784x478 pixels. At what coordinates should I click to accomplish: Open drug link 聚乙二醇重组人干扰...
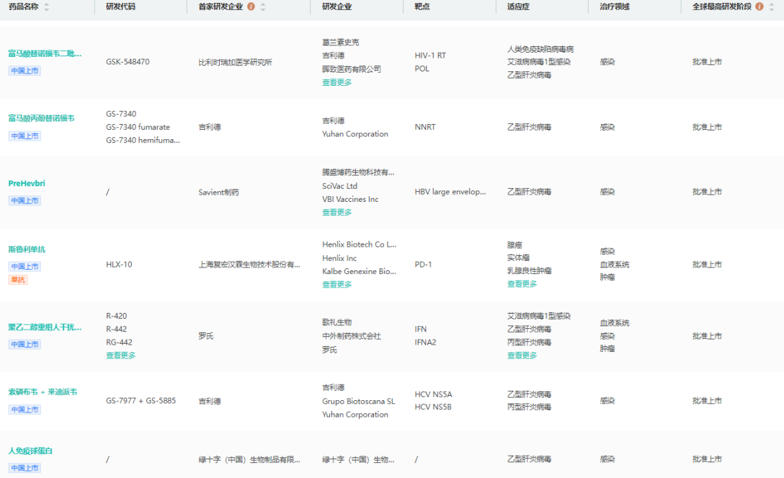[x=45, y=327]
